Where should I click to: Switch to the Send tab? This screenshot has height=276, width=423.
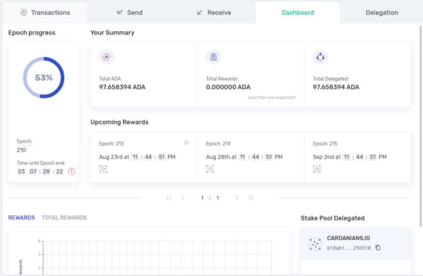(x=129, y=13)
